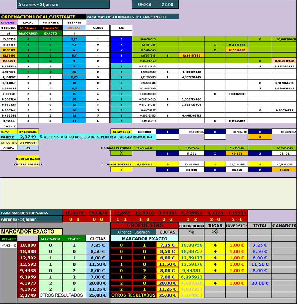This screenshot has width=297, height=304.
Task: Click the PROPUESTAS red header
Action: [x=144, y=225]
